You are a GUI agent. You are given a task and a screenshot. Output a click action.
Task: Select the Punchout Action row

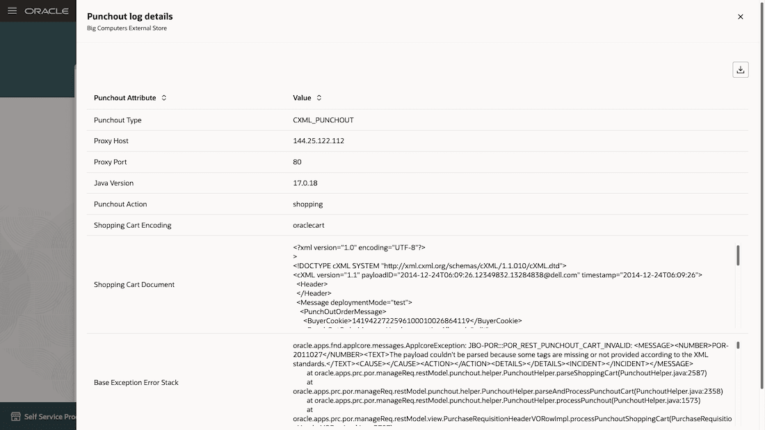click(x=417, y=204)
